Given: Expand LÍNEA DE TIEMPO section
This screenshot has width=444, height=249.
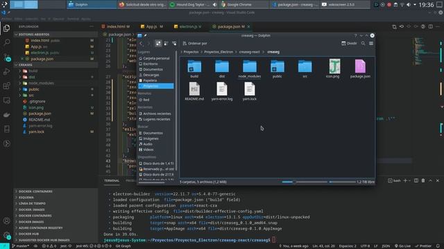Looking at the screenshot, I should click(x=55, y=203).
